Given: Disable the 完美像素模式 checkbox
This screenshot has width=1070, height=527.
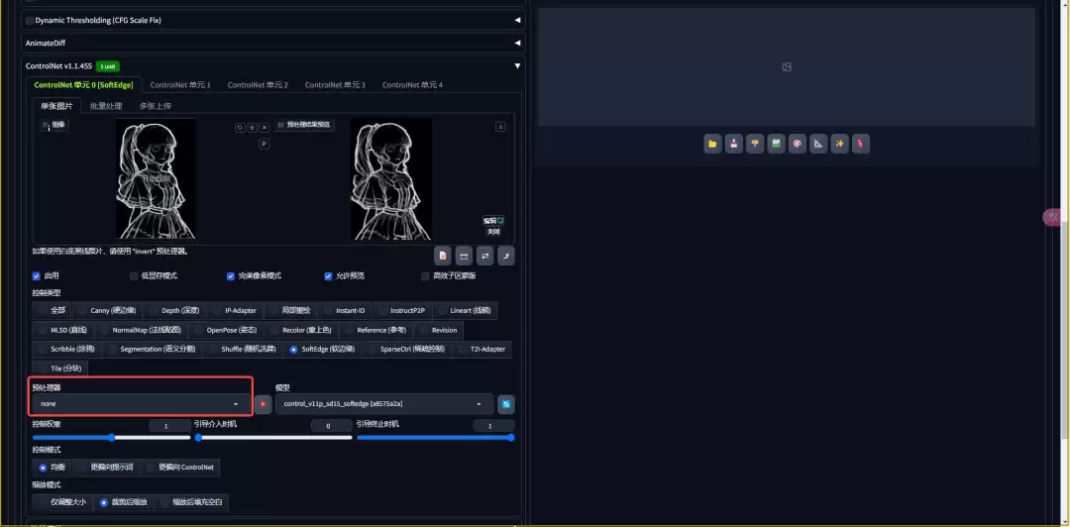Looking at the screenshot, I should (x=231, y=276).
